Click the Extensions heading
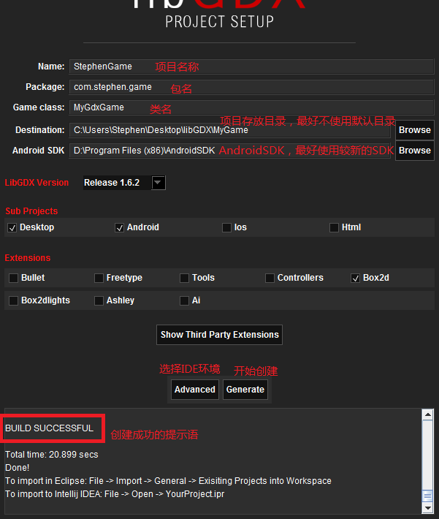Image resolution: width=439 pixels, height=519 pixels. pos(28,258)
